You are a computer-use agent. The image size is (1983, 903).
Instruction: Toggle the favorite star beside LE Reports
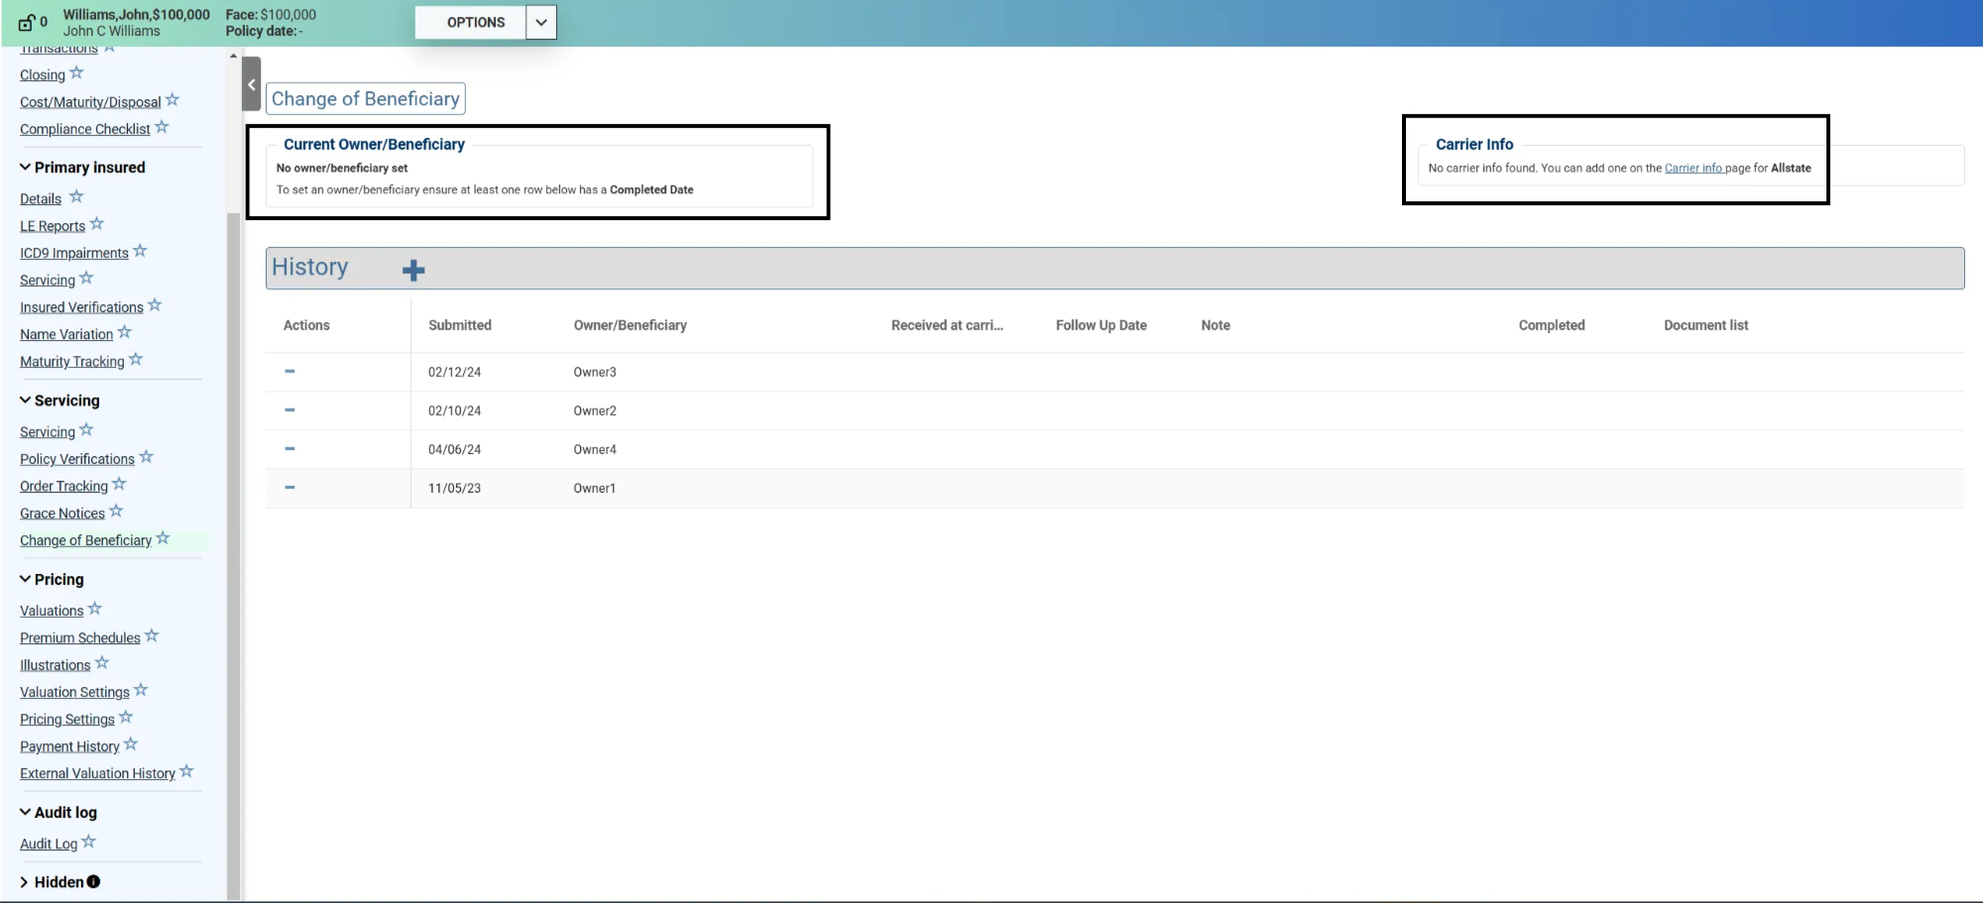point(97,225)
